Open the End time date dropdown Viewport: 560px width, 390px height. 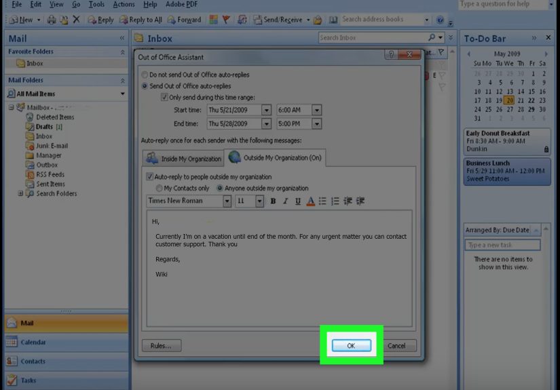267,124
